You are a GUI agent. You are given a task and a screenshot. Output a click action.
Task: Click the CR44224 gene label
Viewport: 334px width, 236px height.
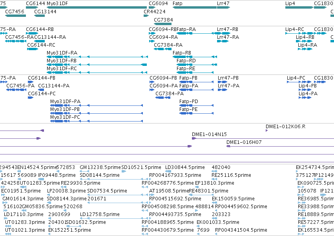click(154, 11)
